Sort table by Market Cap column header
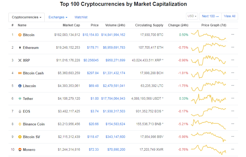 [x=71, y=25]
